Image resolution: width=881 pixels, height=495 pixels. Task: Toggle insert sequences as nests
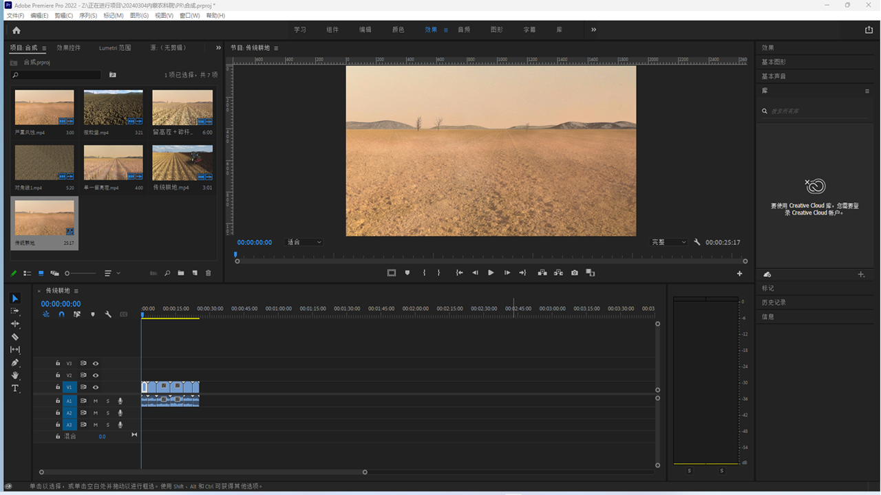(x=46, y=314)
